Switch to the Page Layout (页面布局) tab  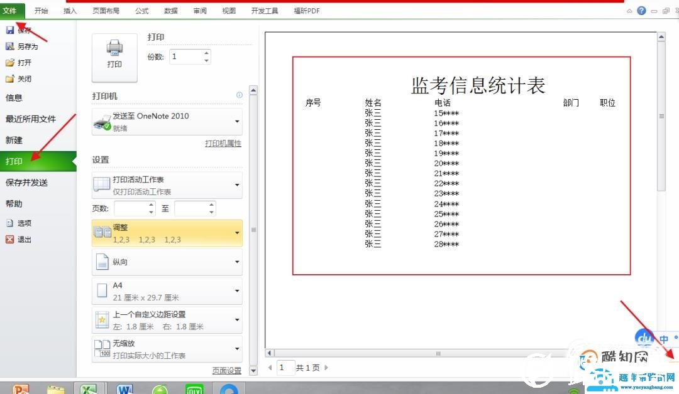[x=106, y=11]
